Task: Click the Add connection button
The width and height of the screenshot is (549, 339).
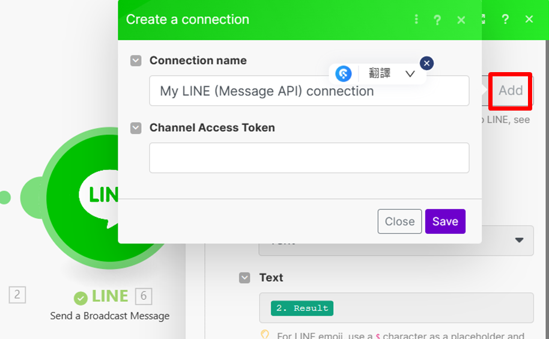Action: point(511,91)
